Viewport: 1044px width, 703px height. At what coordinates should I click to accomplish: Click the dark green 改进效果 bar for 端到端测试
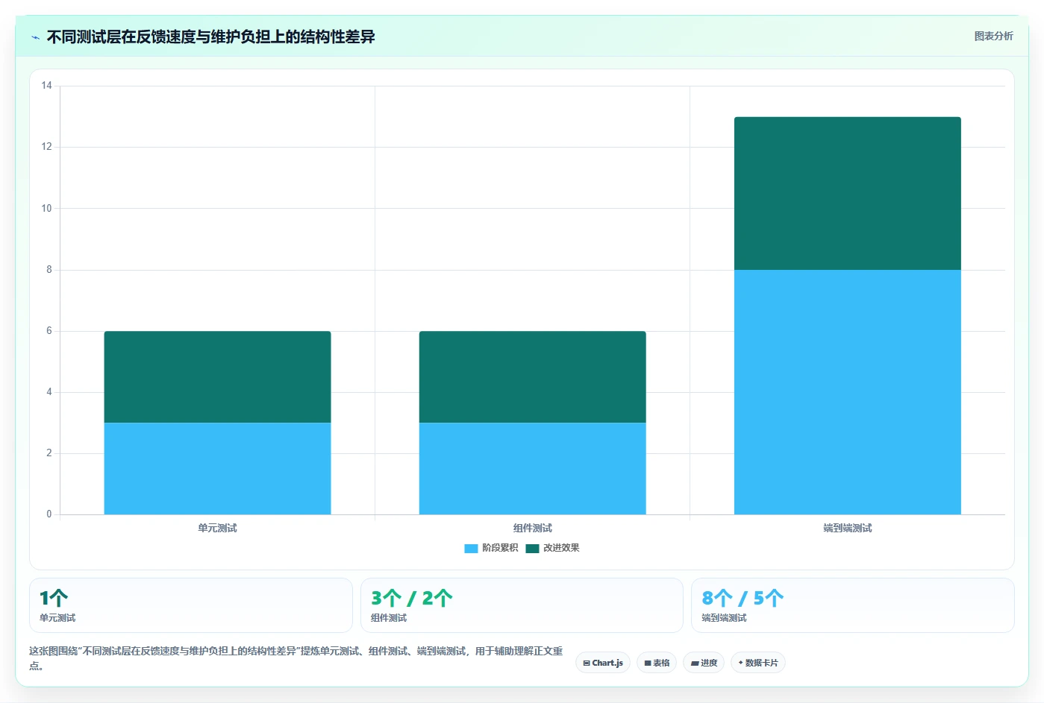point(848,193)
